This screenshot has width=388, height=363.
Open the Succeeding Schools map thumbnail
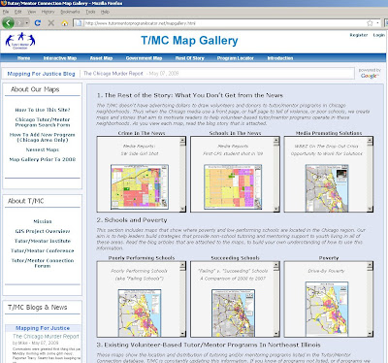pyautogui.click(x=233, y=313)
